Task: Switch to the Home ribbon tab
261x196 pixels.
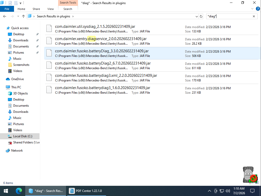Action: click(21, 9)
